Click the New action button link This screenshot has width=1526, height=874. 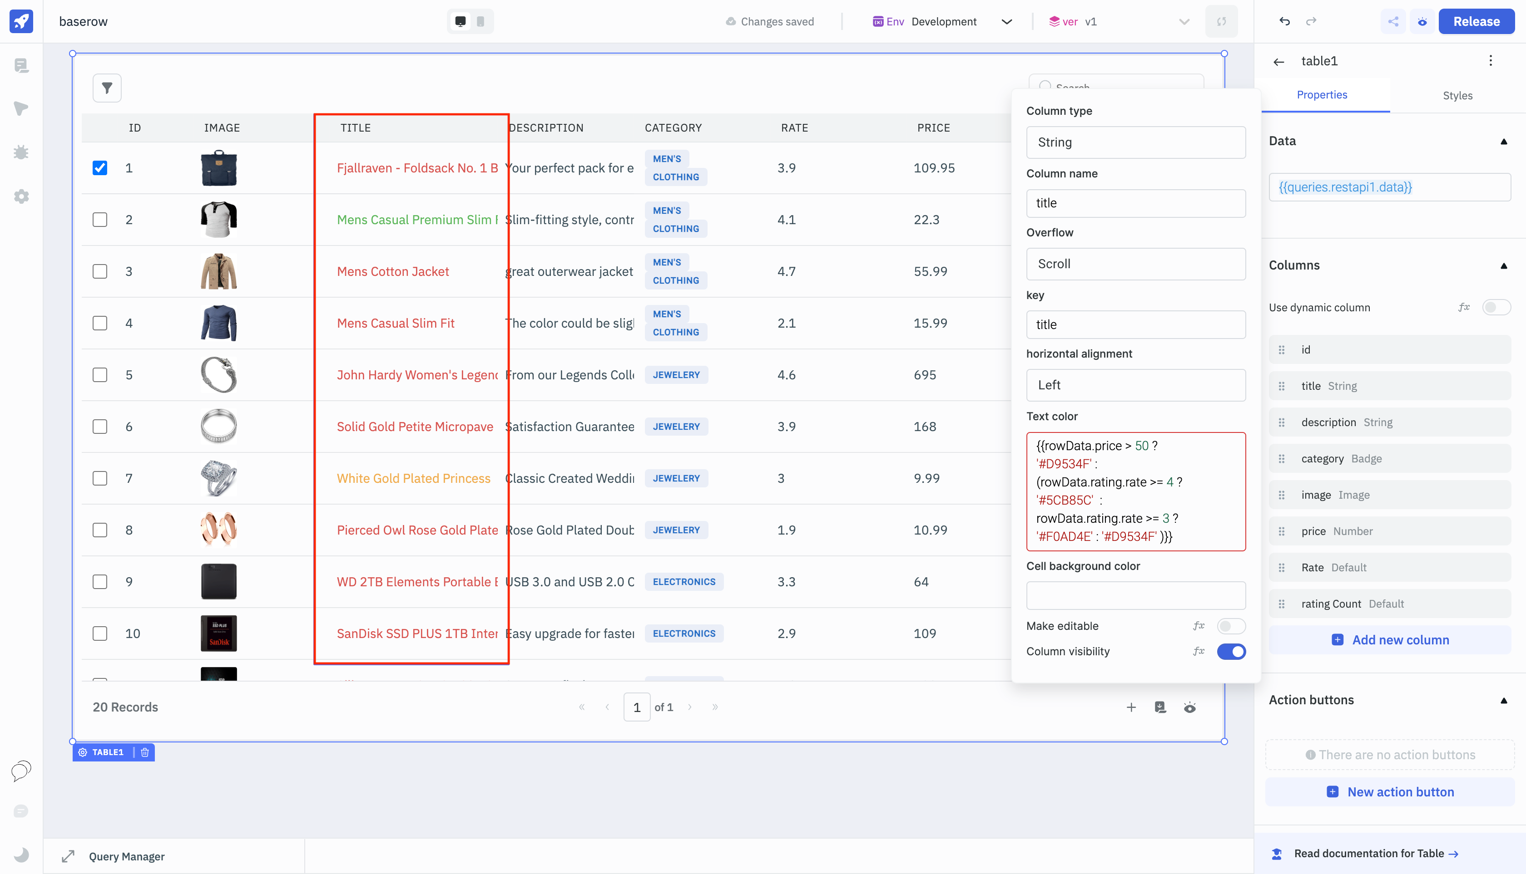pyautogui.click(x=1400, y=792)
